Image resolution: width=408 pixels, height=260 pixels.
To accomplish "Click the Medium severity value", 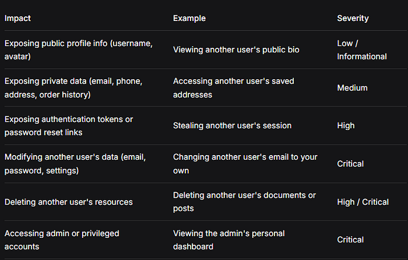I will (352, 87).
